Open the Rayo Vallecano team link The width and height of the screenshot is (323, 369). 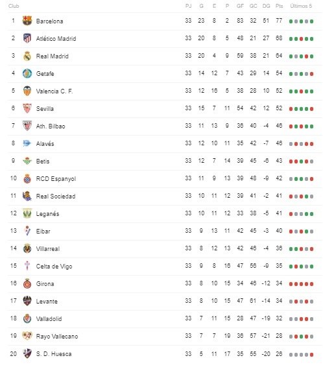coord(57,337)
